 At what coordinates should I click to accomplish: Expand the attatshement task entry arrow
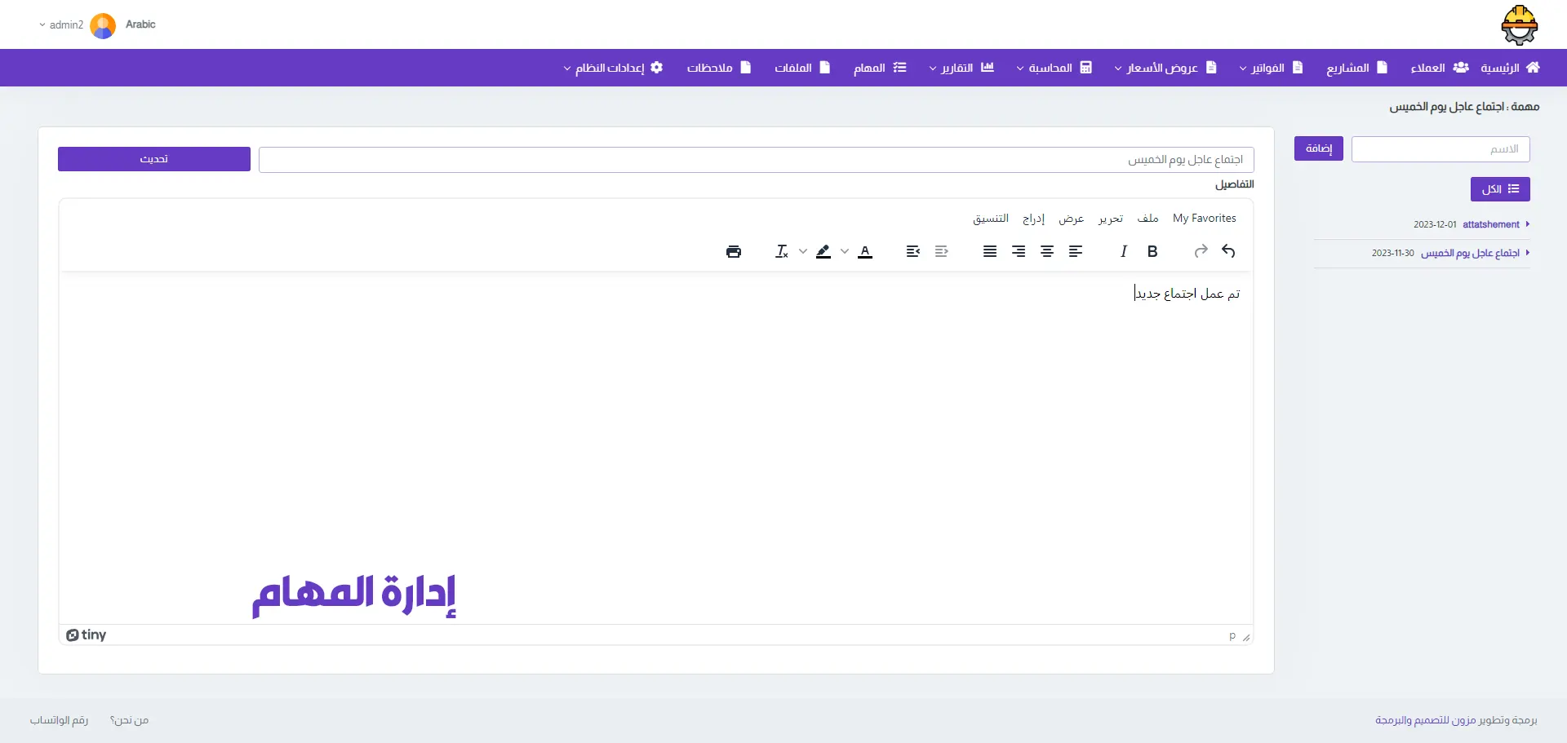pyautogui.click(x=1527, y=224)
